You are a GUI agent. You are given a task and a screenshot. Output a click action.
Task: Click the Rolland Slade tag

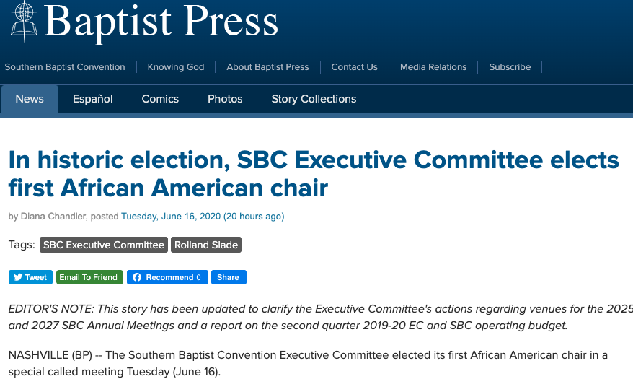(206, 245)
